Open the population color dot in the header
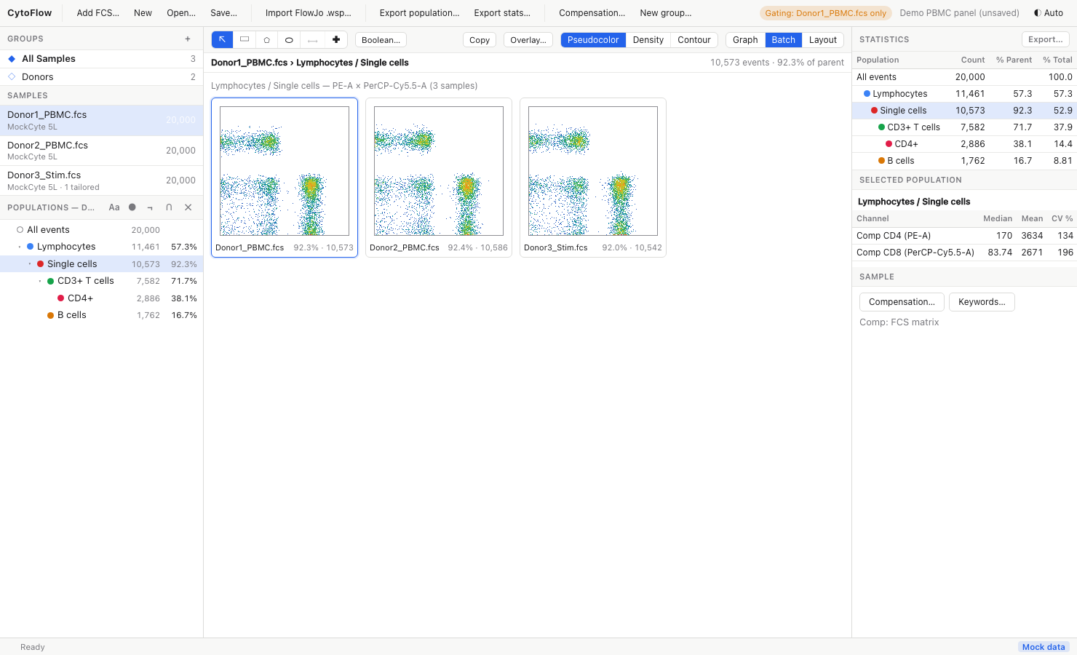 click(132, 207)
